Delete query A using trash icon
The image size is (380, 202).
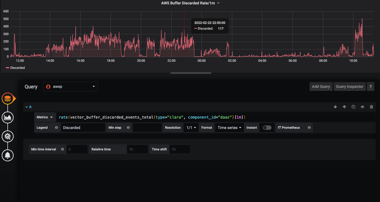pos(372,107)
